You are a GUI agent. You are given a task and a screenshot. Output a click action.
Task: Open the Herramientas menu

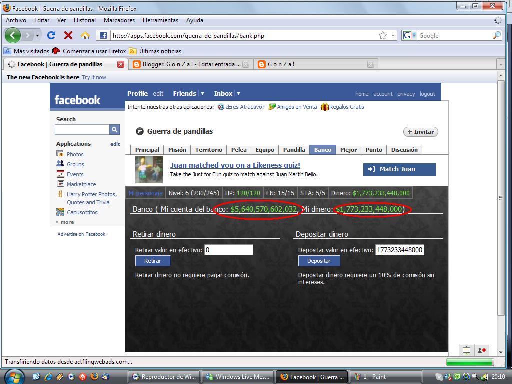[x=160, y=20]
